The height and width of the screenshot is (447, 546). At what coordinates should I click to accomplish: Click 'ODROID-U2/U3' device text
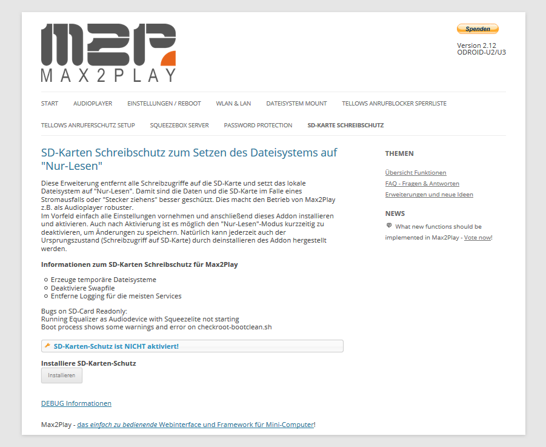tap(481, 52)
